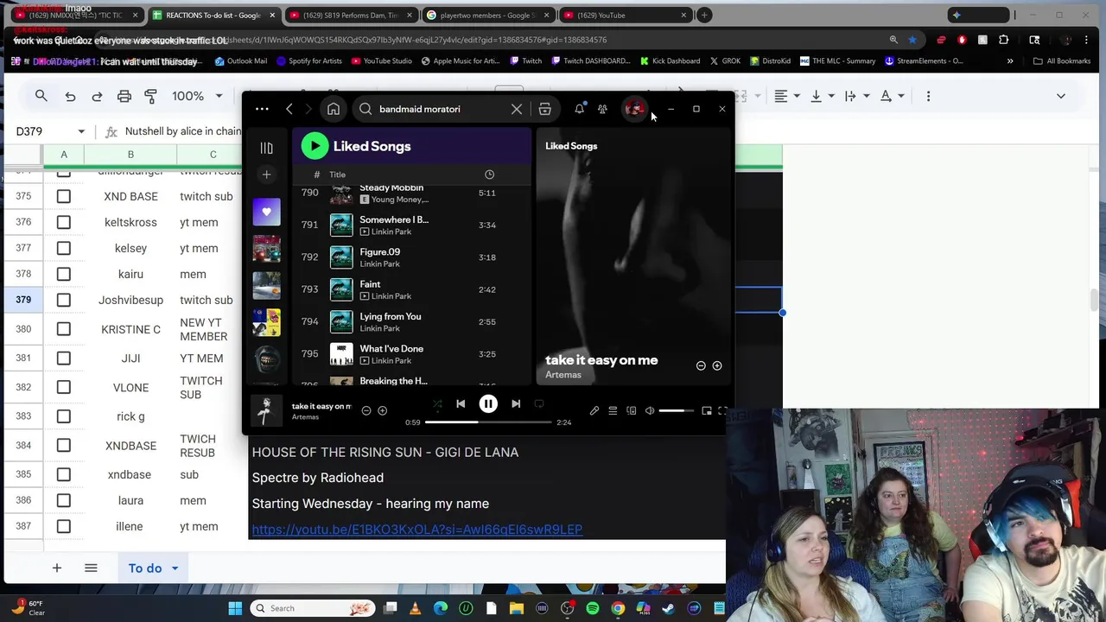Open Spotify queue icon

tap(613, 411)
